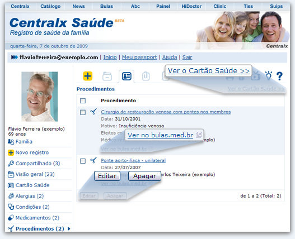Click the email flavioferreira@exemplo.com

59,57
